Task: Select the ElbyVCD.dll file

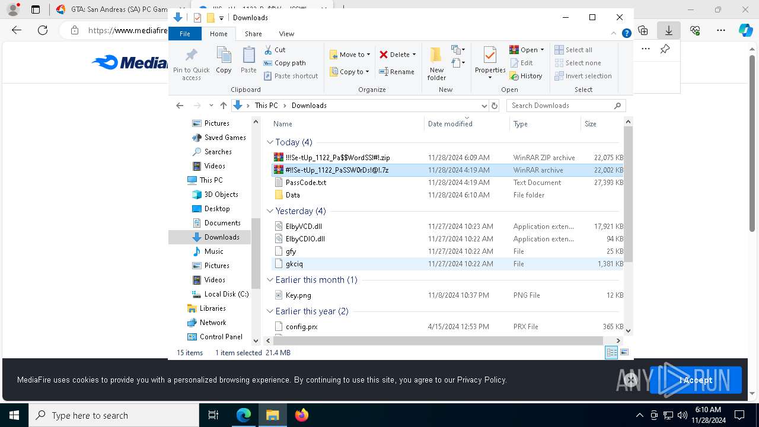Action: pyautogui.click(x=304, y=227)
